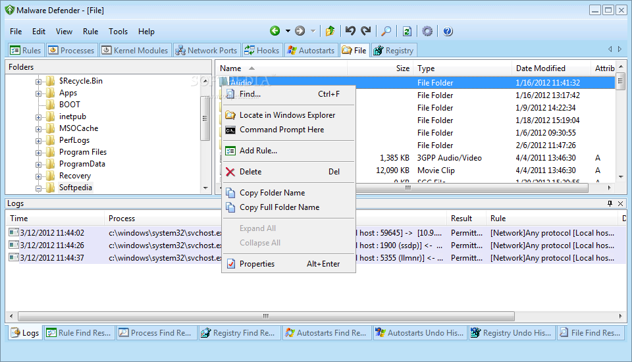Choose Properties from the context menu

(288, 264)
